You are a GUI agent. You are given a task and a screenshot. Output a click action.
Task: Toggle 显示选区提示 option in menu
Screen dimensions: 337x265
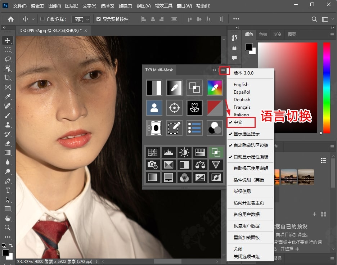(x=246, y=134)
